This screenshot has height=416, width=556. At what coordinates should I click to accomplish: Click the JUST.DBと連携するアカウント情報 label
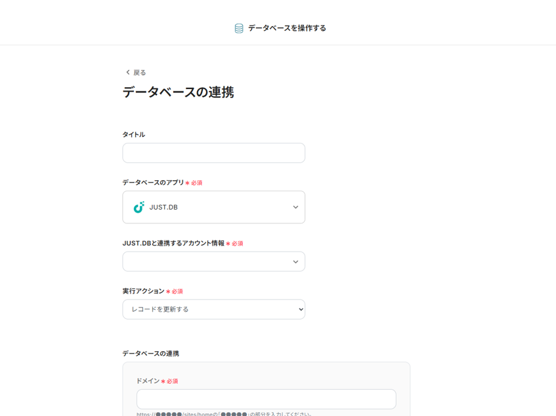point(173,243)
